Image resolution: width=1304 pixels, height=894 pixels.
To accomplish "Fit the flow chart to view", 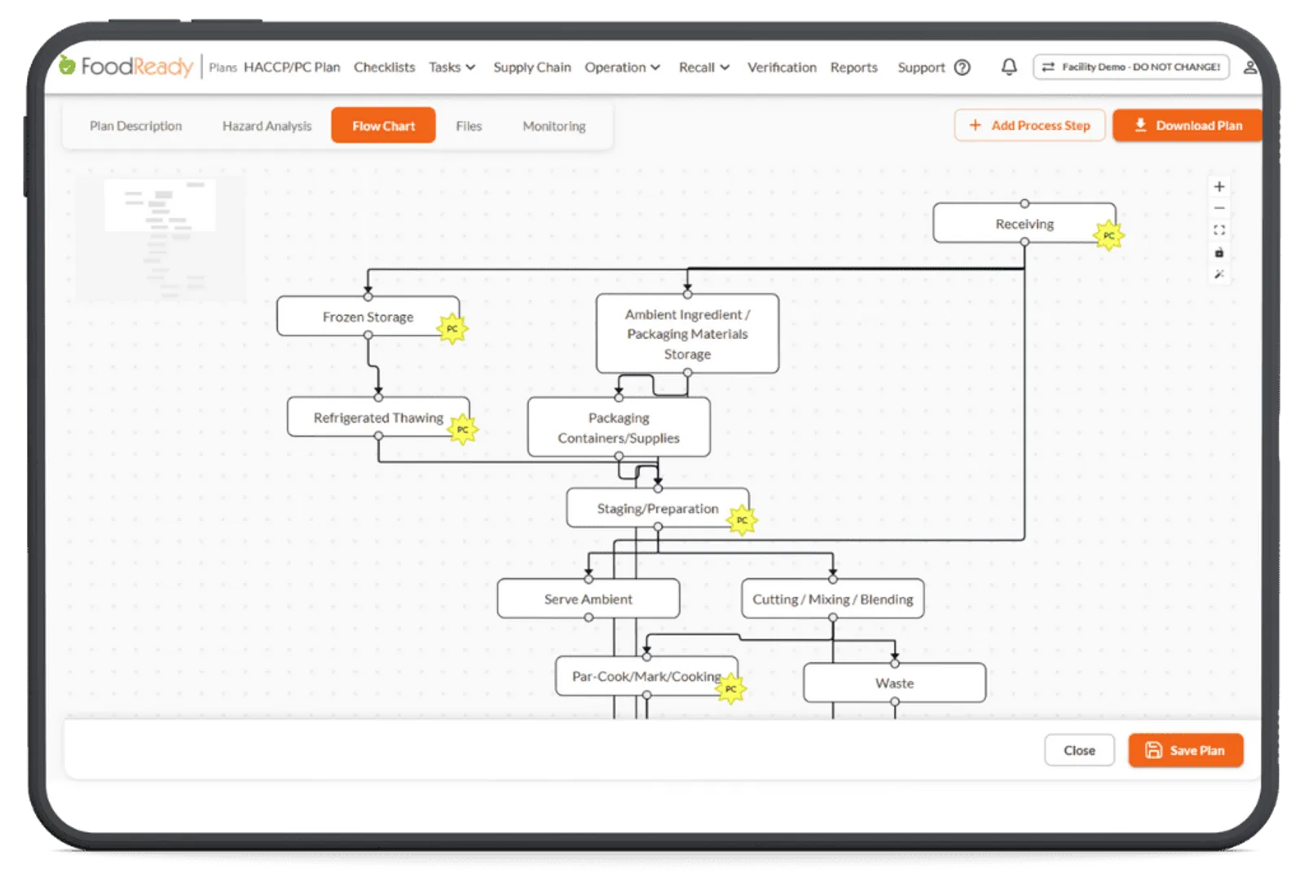I will tap(1219, 230).
